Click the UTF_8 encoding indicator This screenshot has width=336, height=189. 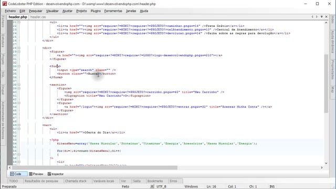(x=161, y=187)
